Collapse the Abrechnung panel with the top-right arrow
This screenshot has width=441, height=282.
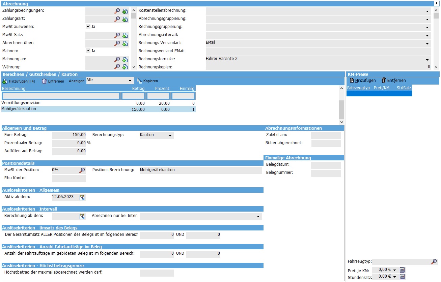(437, 3)
